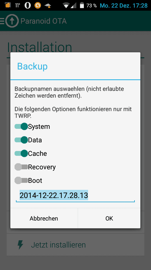This screenshot has width=151, height=270.
Task: Tap the battery icon in status bar
Action: [82, 5]
